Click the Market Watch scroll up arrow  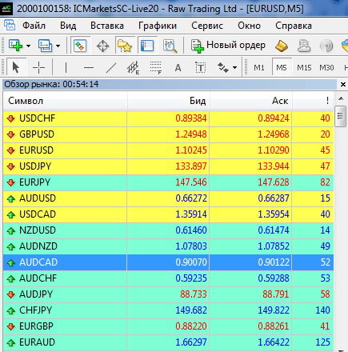[341, 98]
